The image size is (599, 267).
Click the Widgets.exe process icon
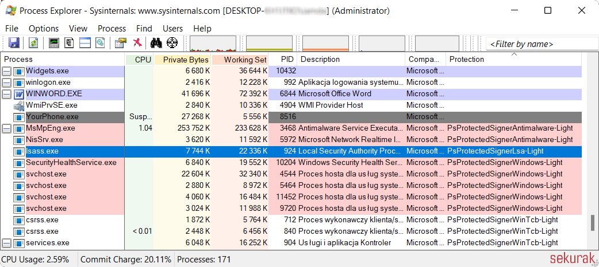19,71
